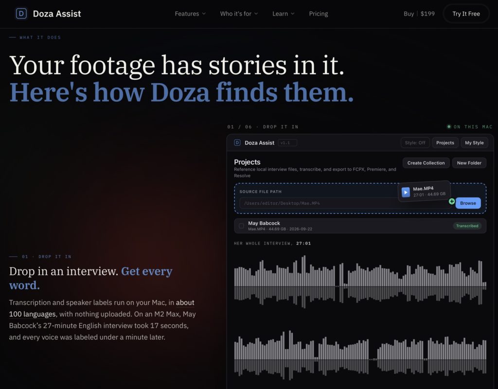Go to the Pricing page
Image resolution: width=498 pixels, height=389 pixels.
[x=318, y=14]
